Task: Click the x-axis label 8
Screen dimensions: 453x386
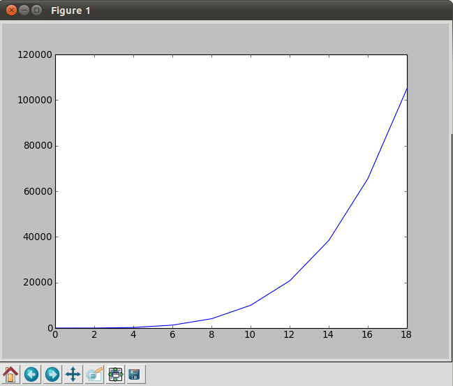Action: (211, 334)
